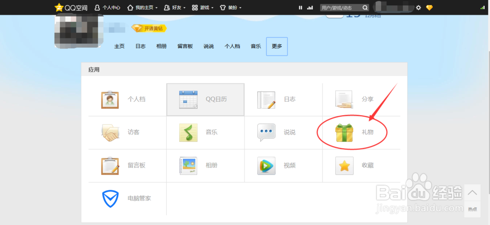Click the 热点 button at bottom right
The image size is (490, 225).
[472, 209]
